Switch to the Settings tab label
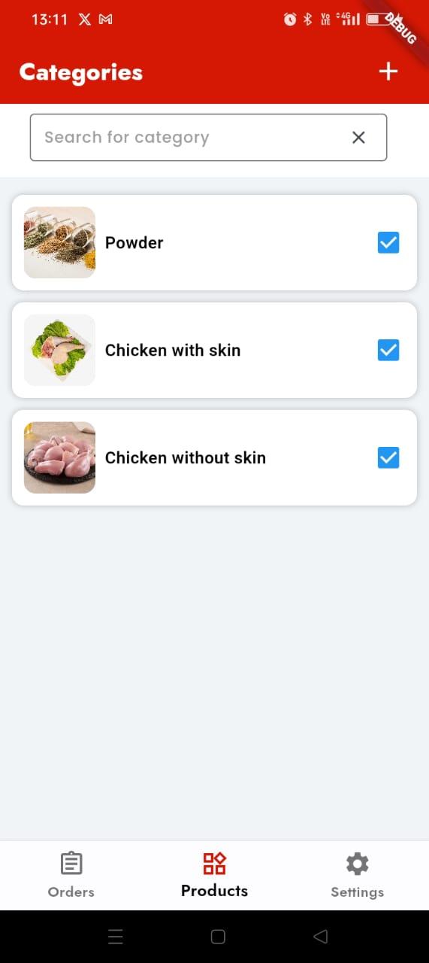The width and height of the screenshot is (429, 963). (x=357, y=892)
